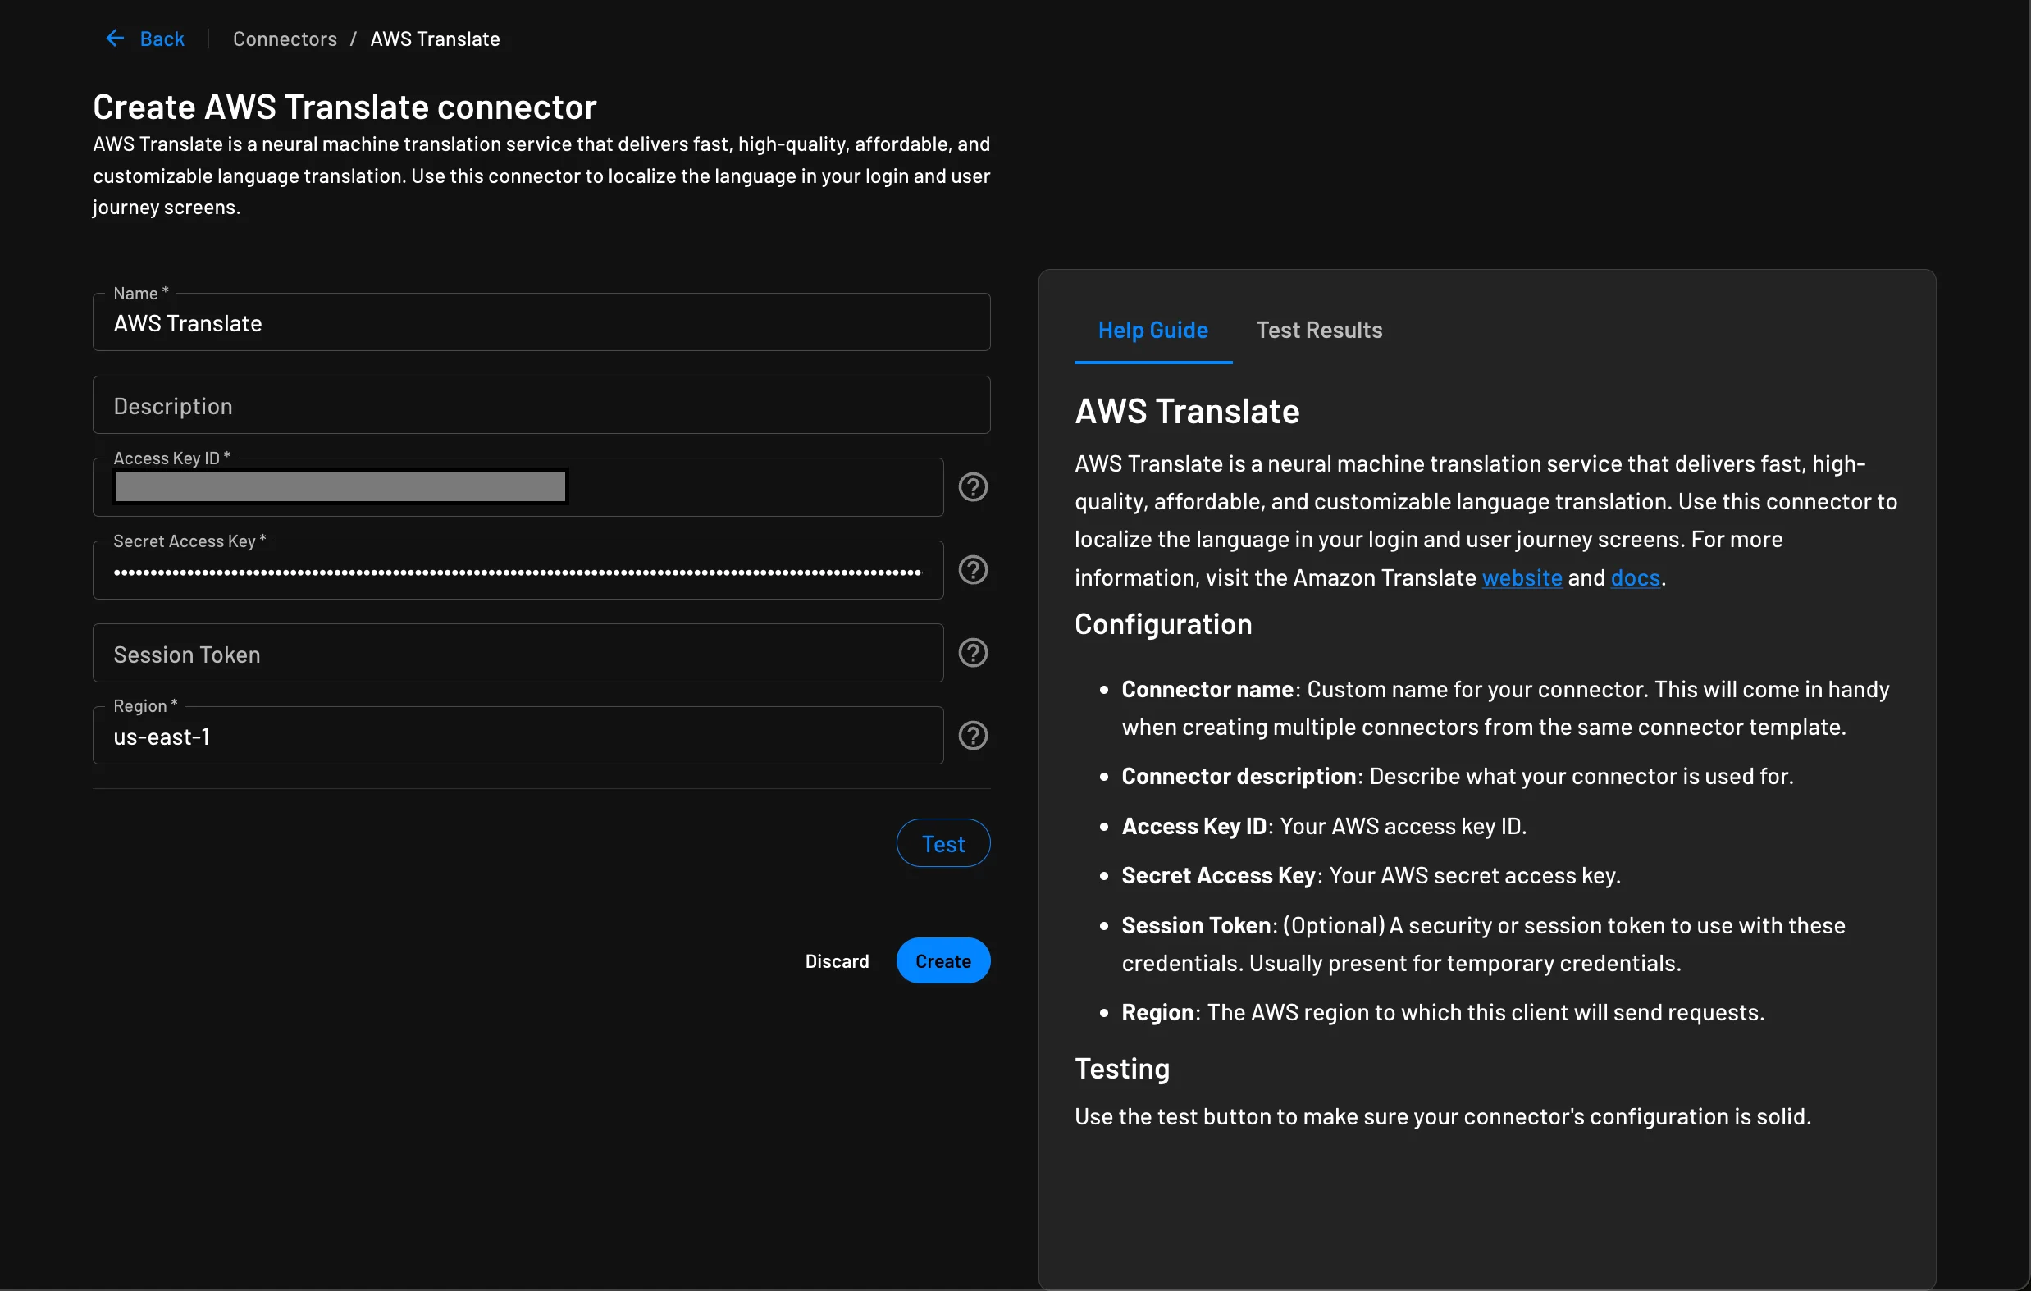Switch to the Help Guide tab

point(1153,330)
